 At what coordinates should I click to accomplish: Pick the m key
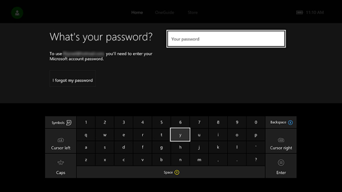click(x=199, y=160)
